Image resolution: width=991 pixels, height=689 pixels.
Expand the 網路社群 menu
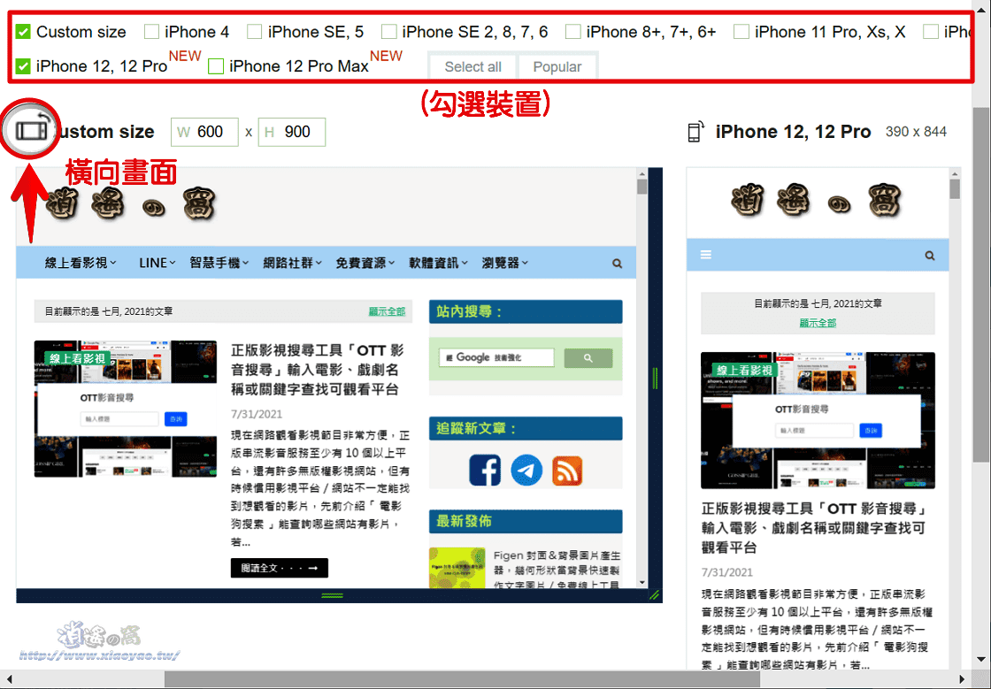292,263
